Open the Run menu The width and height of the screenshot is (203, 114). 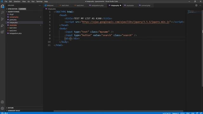click(33, 1)
